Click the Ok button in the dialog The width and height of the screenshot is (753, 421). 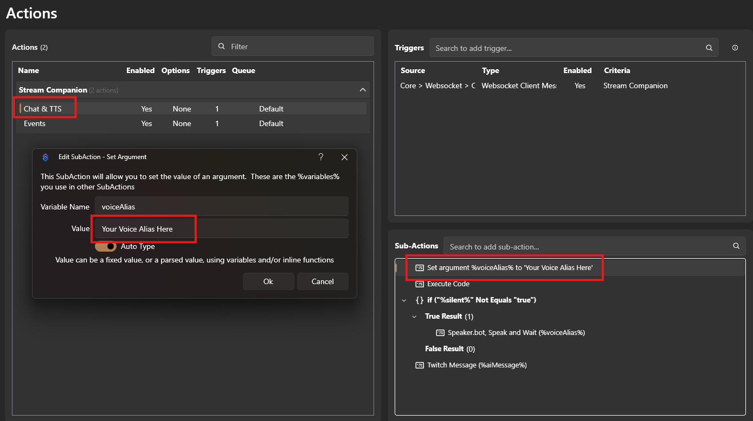click(268, 281)
